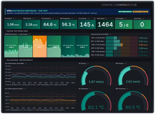This screenshot has width=155, height=114.
Task: Click the 62.1 °C DE Temperature gauge
Action: (96, 101)
